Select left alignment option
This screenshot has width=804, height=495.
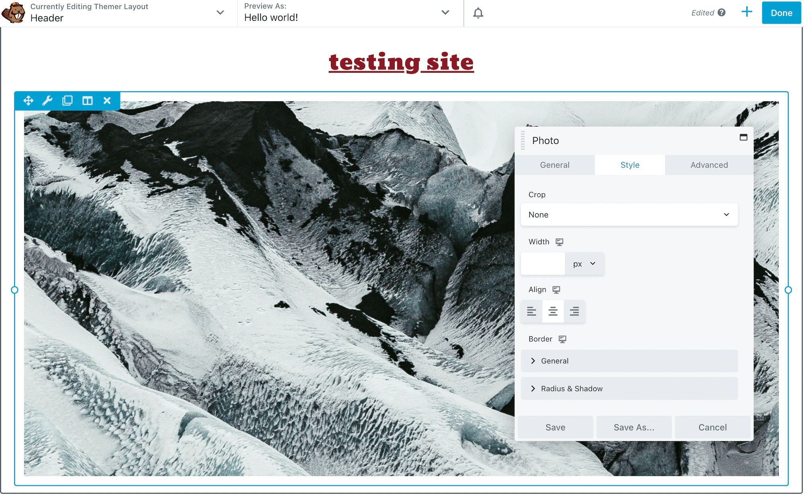pyautogui.click(x=531, y=311)
